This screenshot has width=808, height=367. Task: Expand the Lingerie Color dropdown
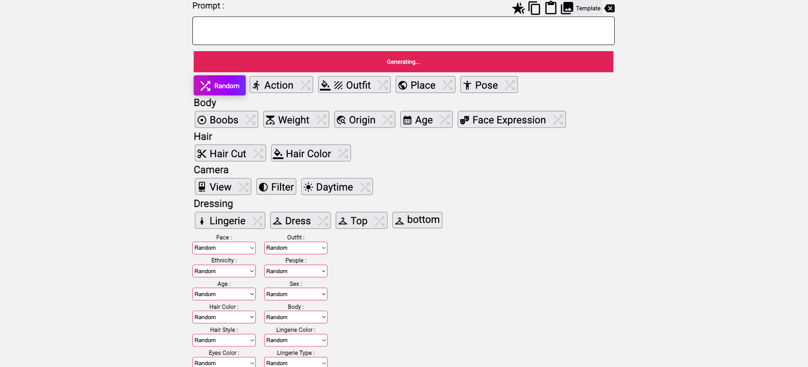(296, 340)
